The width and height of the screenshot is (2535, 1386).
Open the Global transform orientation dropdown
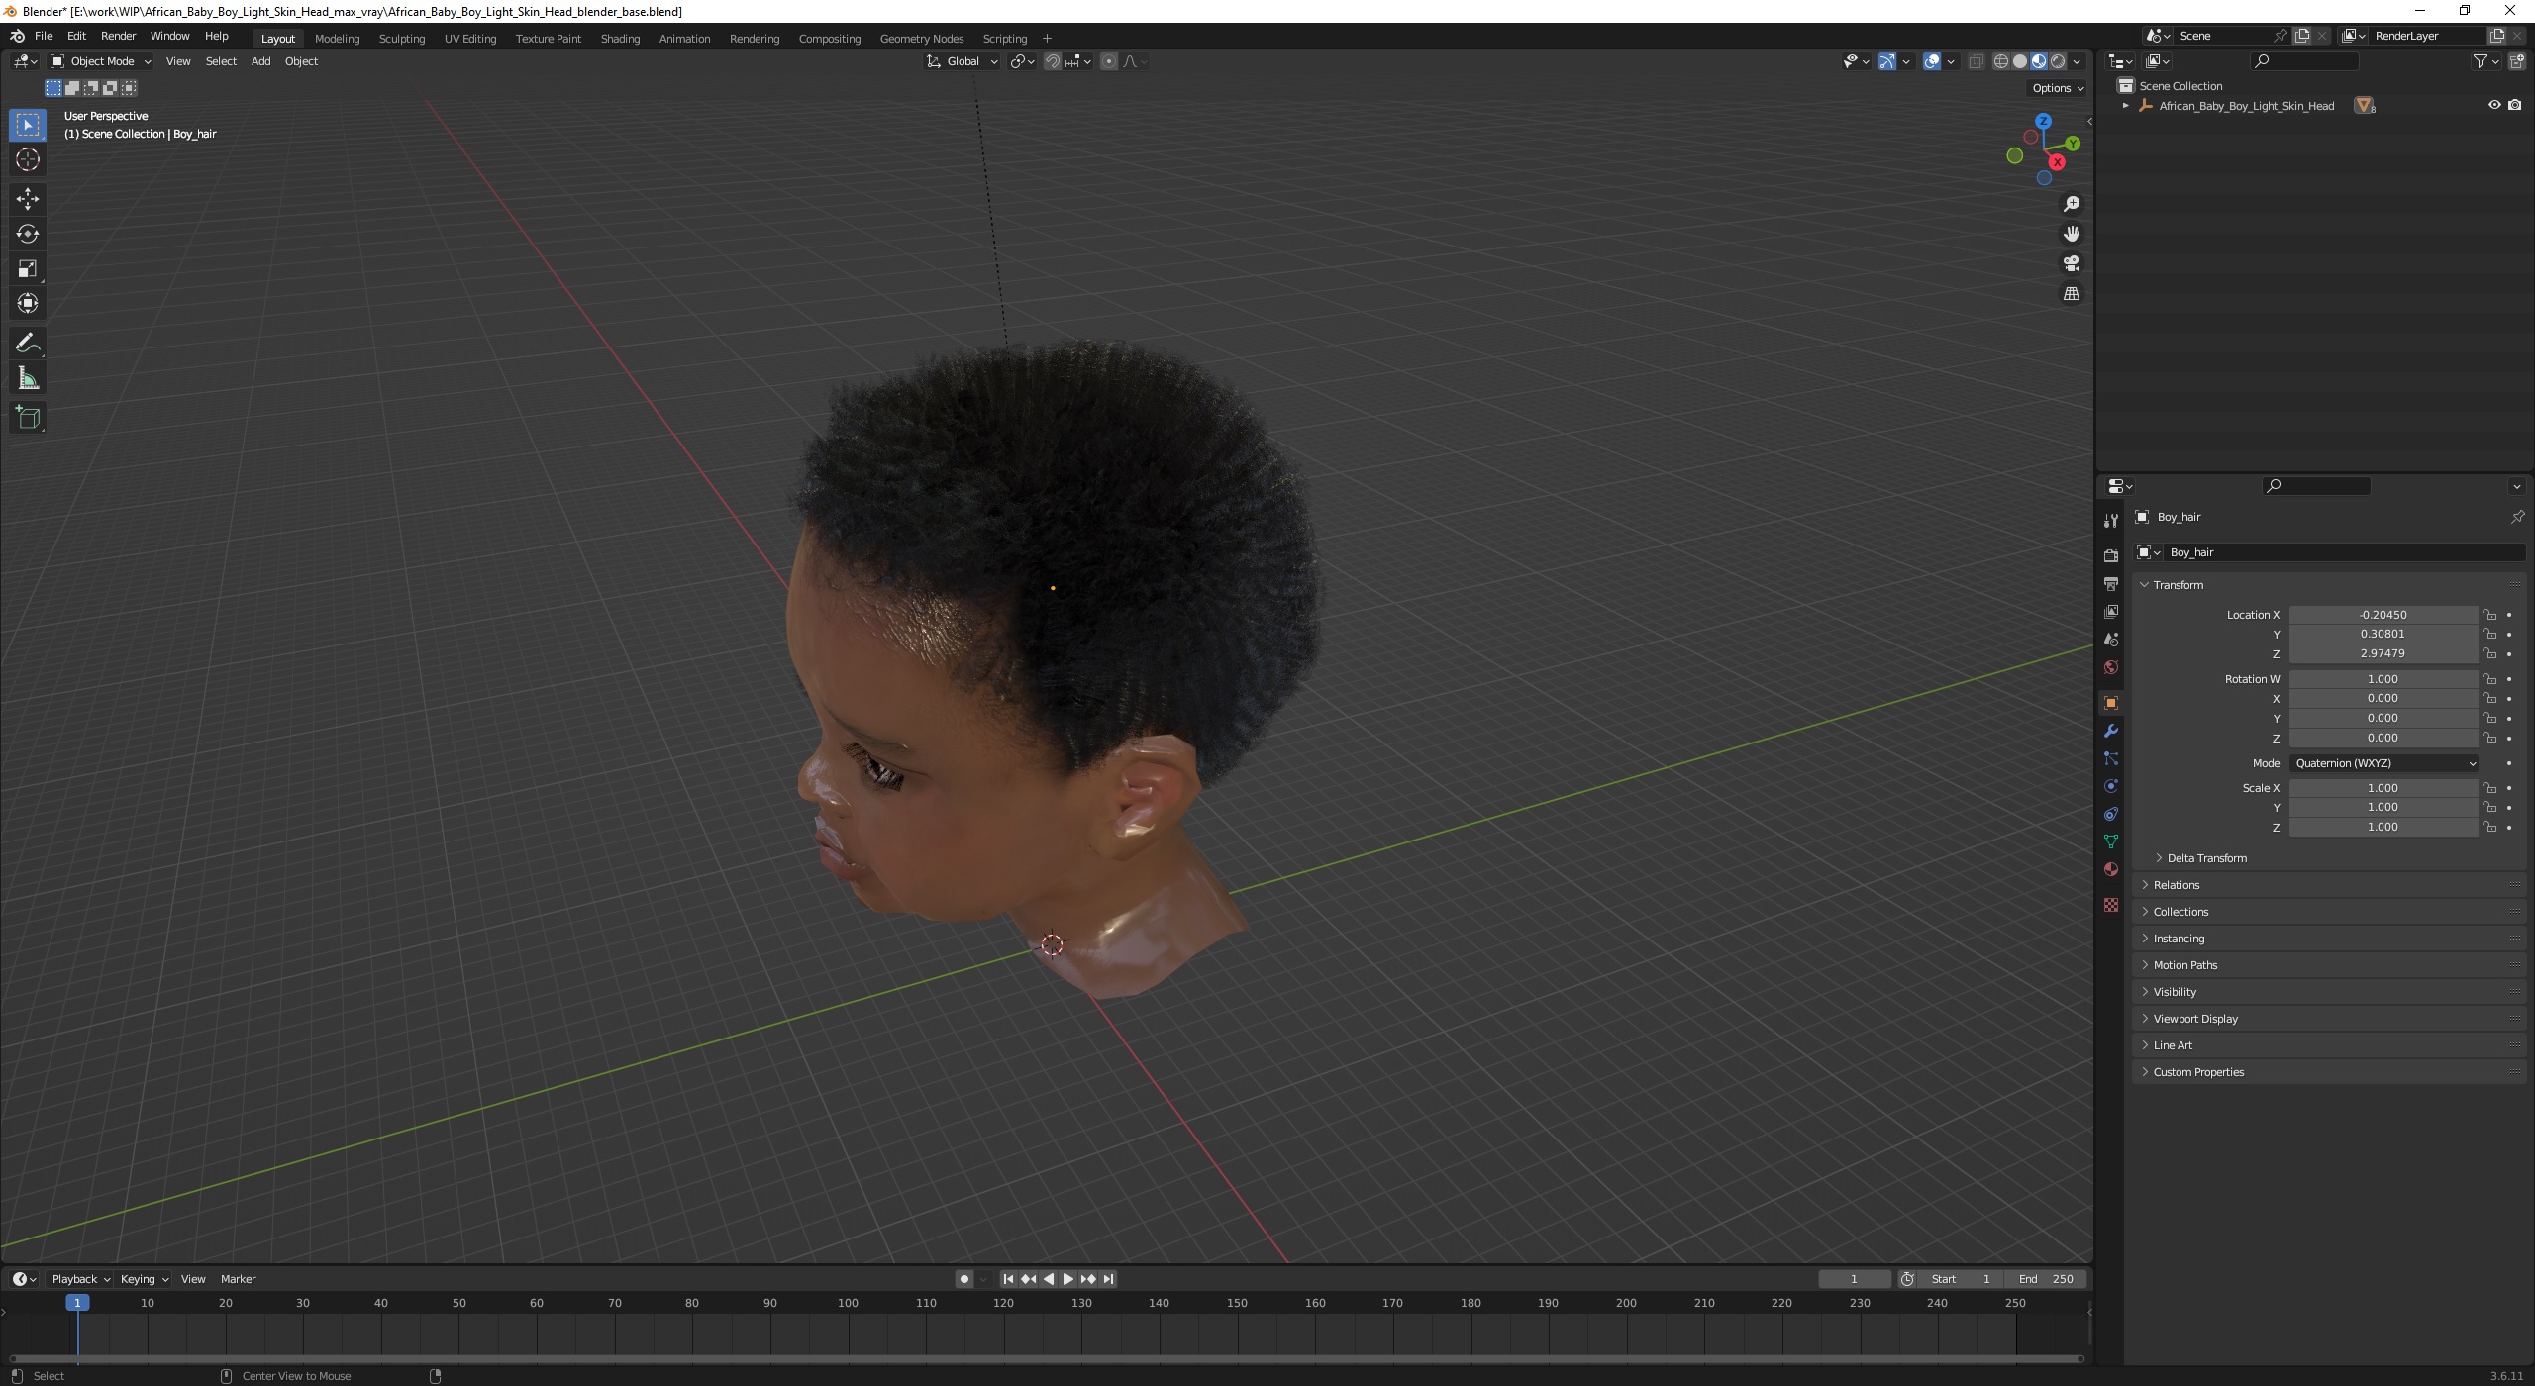(x=962, y=61)
